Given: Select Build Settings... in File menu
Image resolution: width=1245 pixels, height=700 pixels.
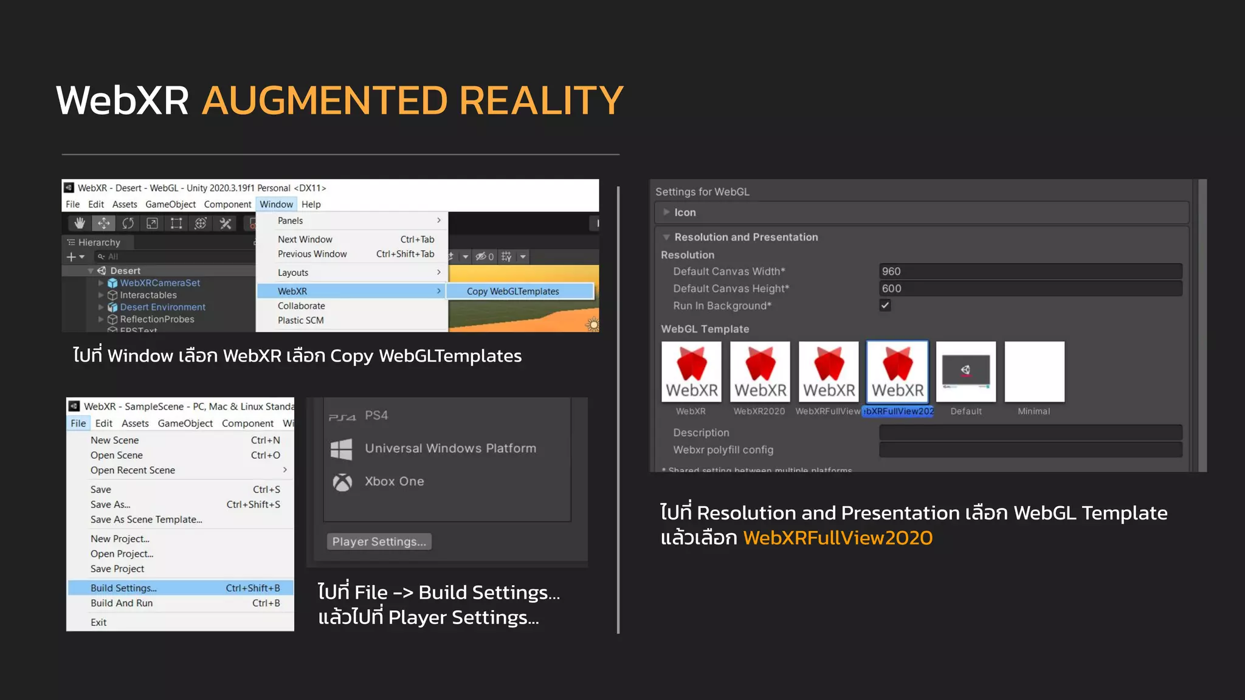Looking at the screenshot, I should tap(181, 588).
